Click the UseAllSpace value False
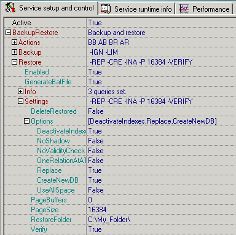Screen dimensions: 236x235 click(x=96, y=190)
